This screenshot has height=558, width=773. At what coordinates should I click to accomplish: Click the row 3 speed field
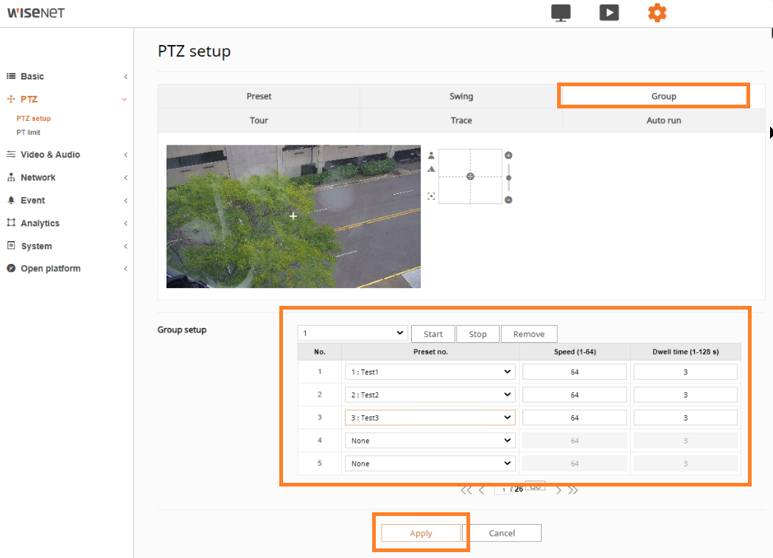(x=574, y=417)
